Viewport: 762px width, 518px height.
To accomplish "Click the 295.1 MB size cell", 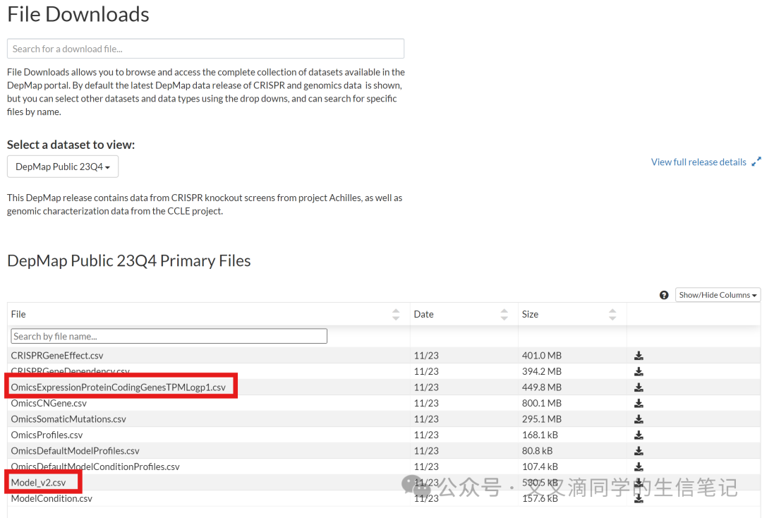I will (541, 419).
